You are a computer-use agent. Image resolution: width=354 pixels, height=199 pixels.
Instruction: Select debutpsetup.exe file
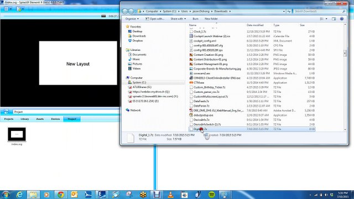coord(203,115)
